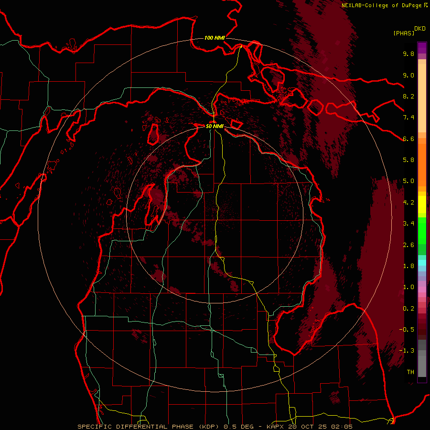Click the 100 NMI range ring label
This screenshot has height=430, width=430.
[x=215, y=38]
